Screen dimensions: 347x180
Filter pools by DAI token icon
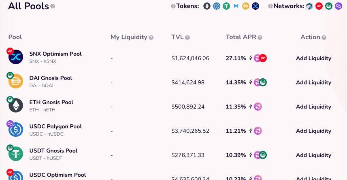coord(245,6)
